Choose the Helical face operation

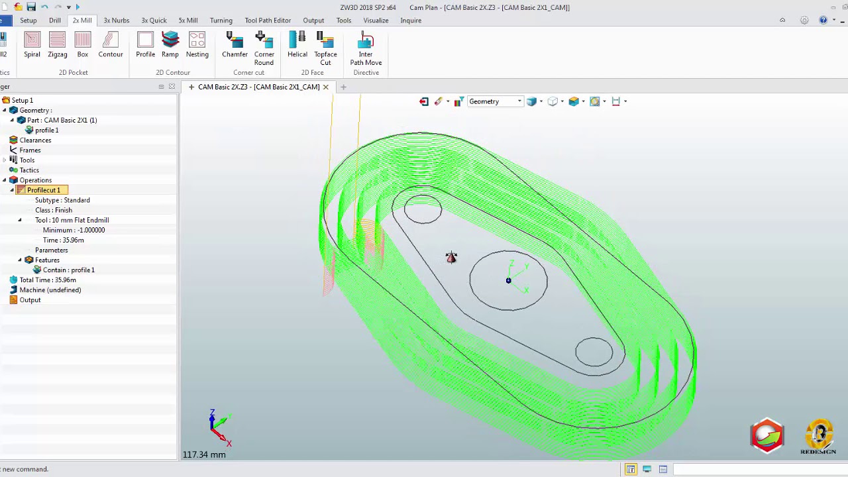pyautogui.click(x=297, y=45)
